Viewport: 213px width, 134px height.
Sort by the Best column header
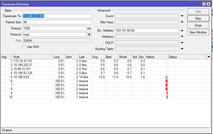click(112, 57)
